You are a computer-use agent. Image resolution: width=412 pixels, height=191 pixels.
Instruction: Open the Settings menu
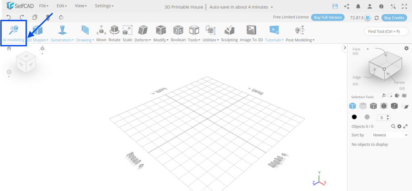pyautogui.click(x=104, y=6)
